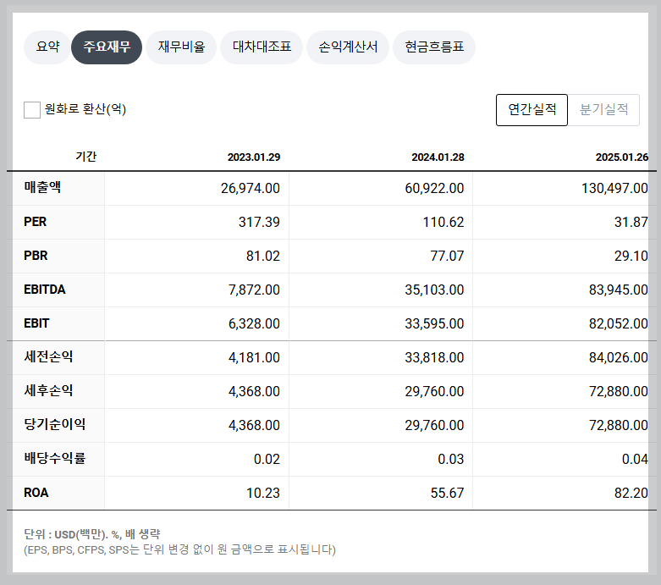661x585 pixels.
Task: Switch to 분기실적 view
Action: click(603, 110)
